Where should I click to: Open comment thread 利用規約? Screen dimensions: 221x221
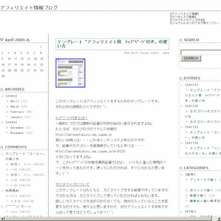click(12, 191)
